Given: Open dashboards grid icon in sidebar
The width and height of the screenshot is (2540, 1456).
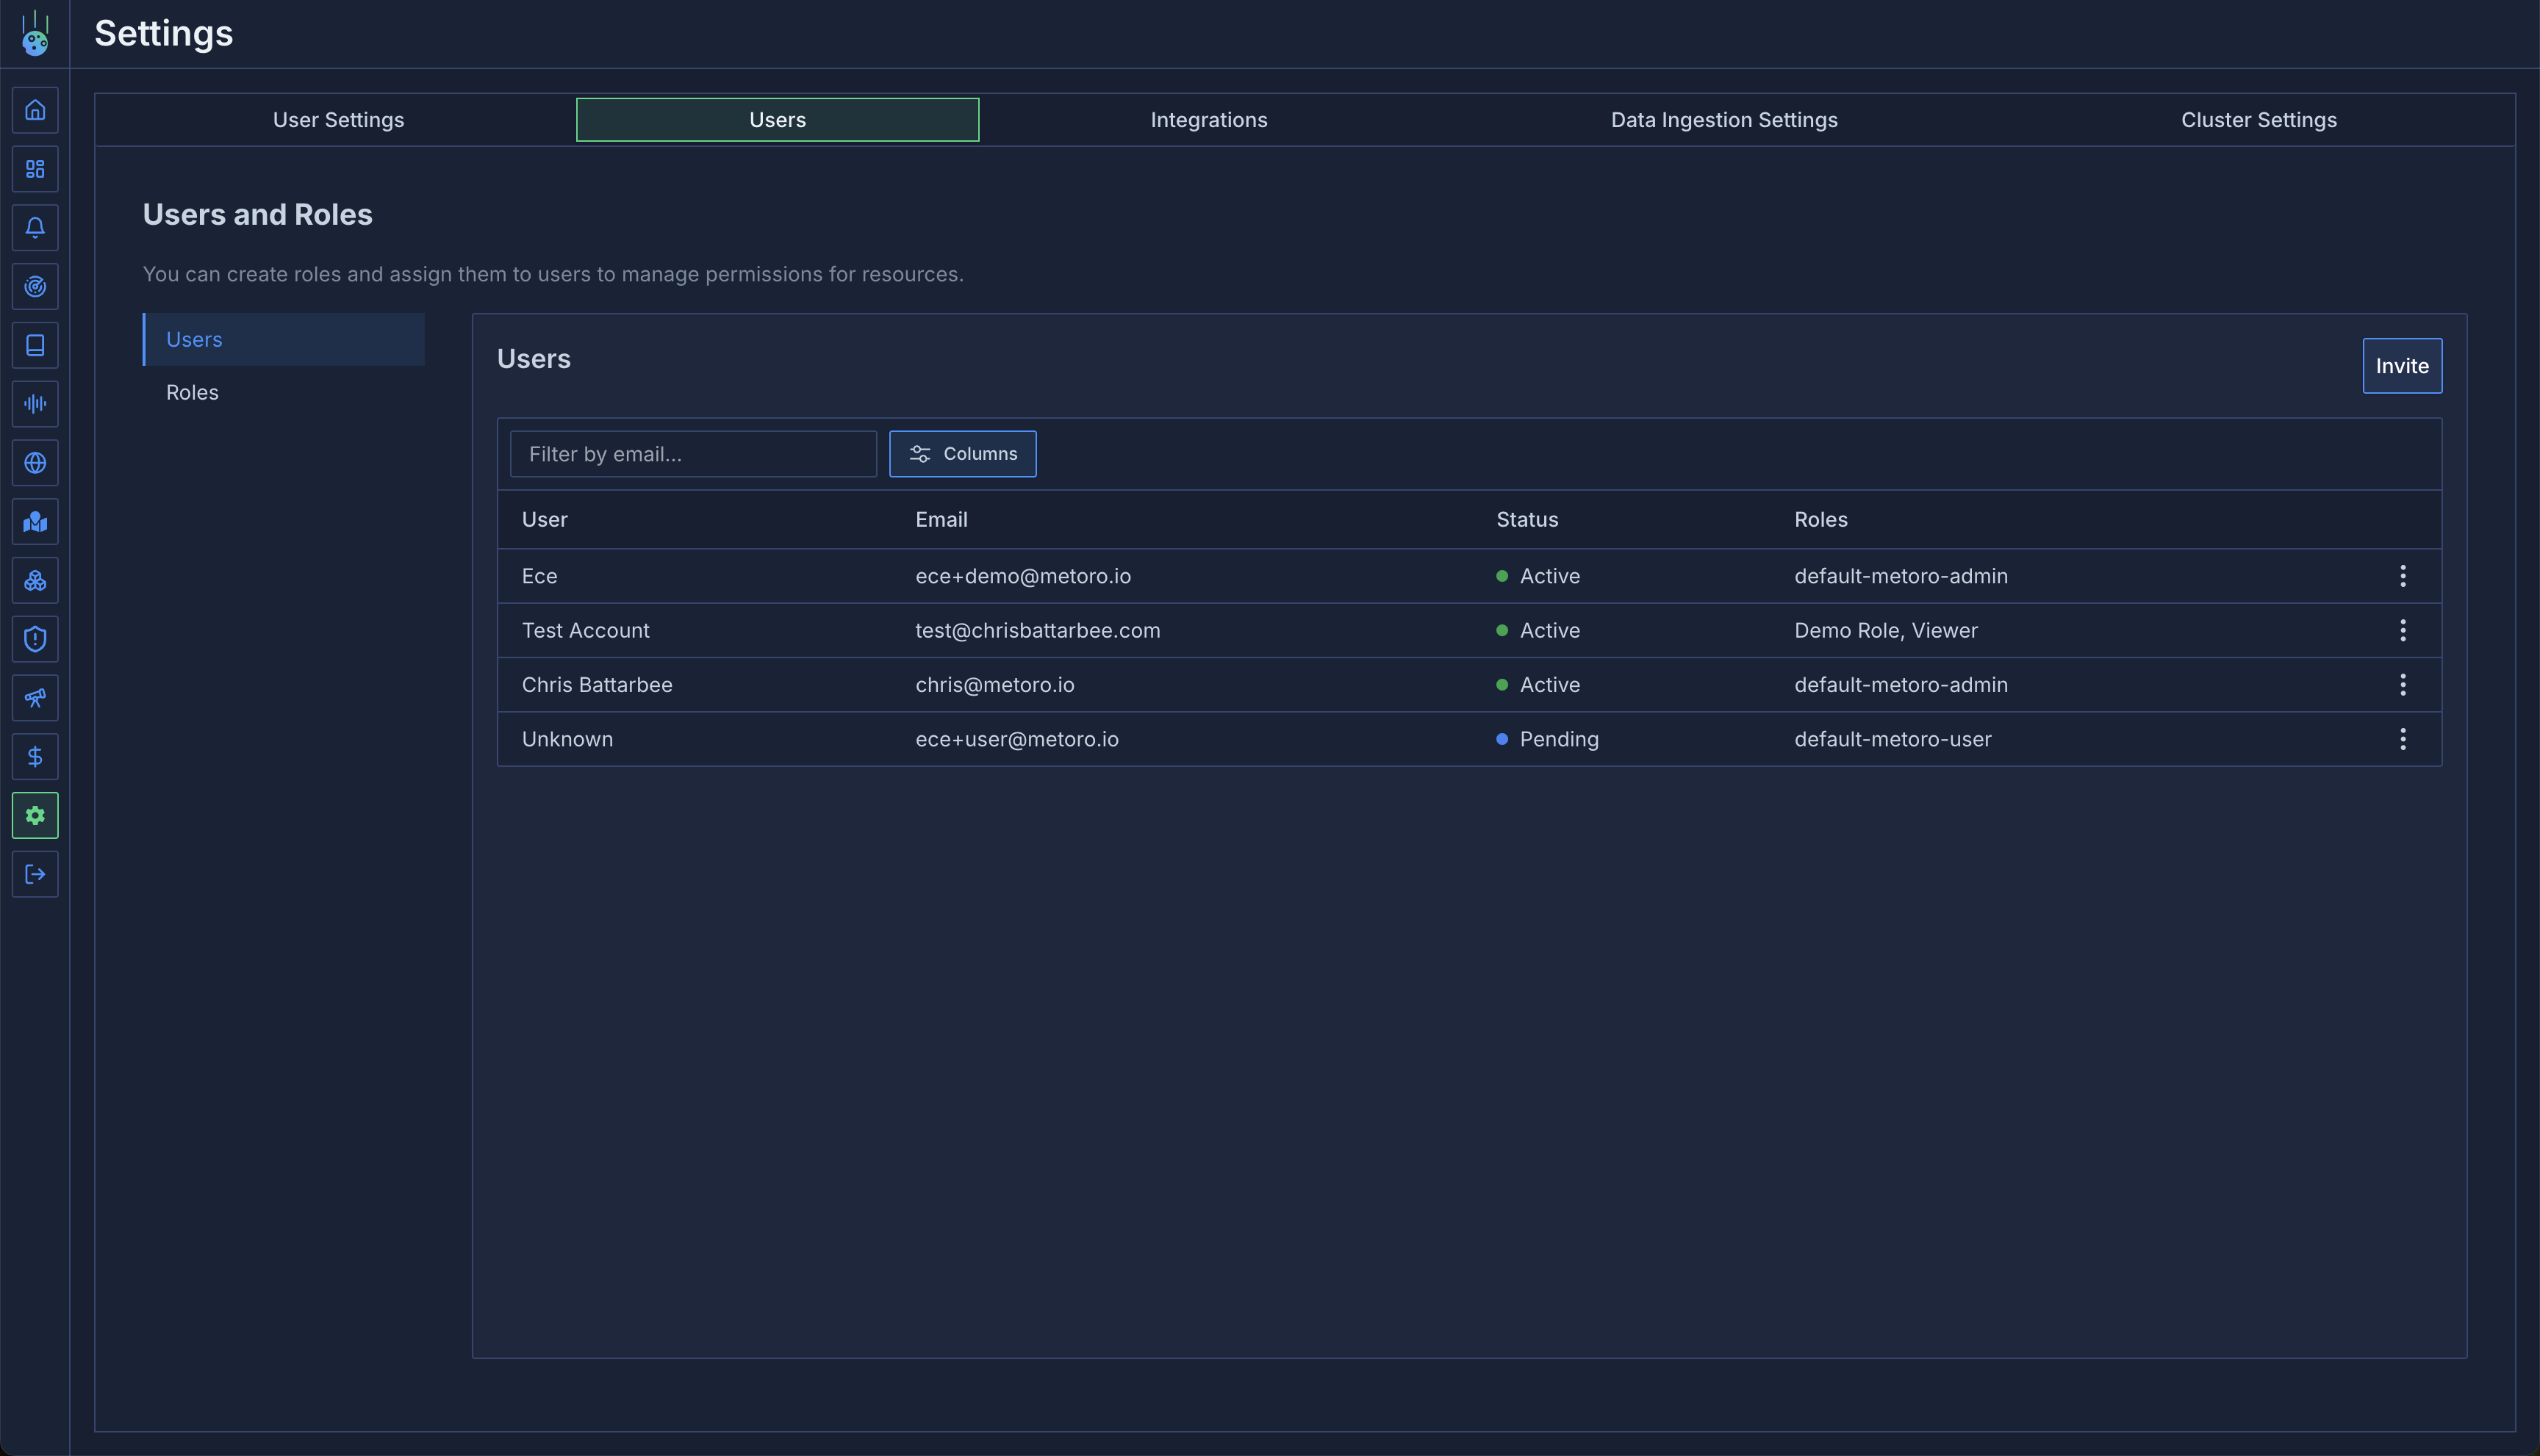Looking at the screenshot, I should click(35, 169).
